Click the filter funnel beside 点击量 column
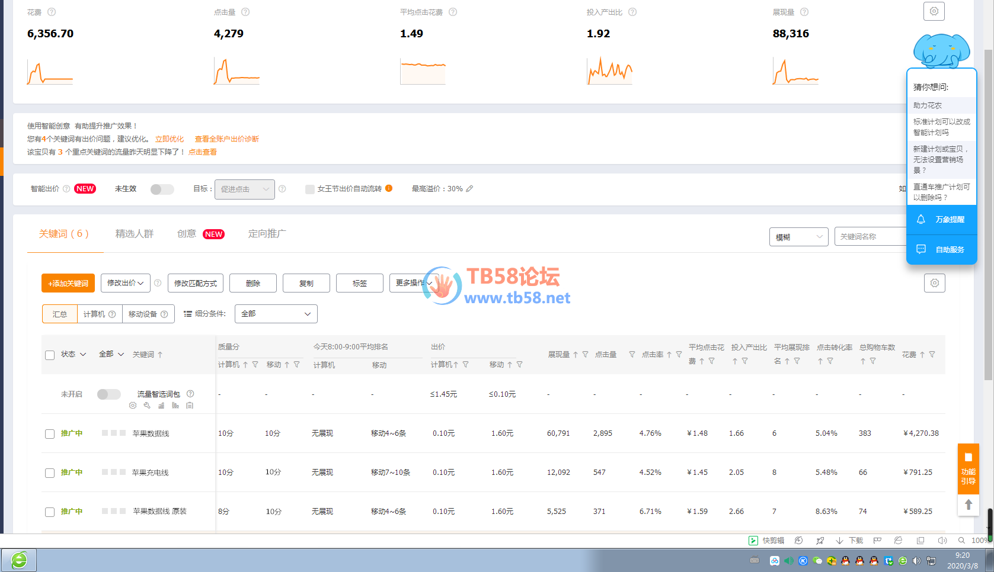The width and height of the screenshot is (994, 572). (632, 355)
